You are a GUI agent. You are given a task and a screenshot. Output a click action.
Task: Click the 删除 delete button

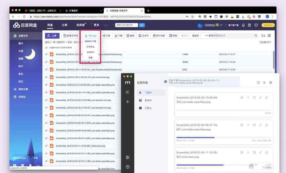130,36
